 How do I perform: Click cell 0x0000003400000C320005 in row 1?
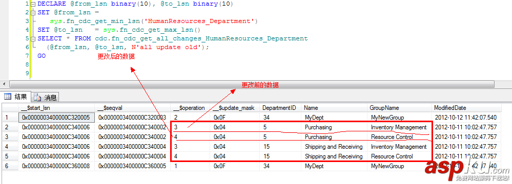pyautogui.click(x=56, y=117)
